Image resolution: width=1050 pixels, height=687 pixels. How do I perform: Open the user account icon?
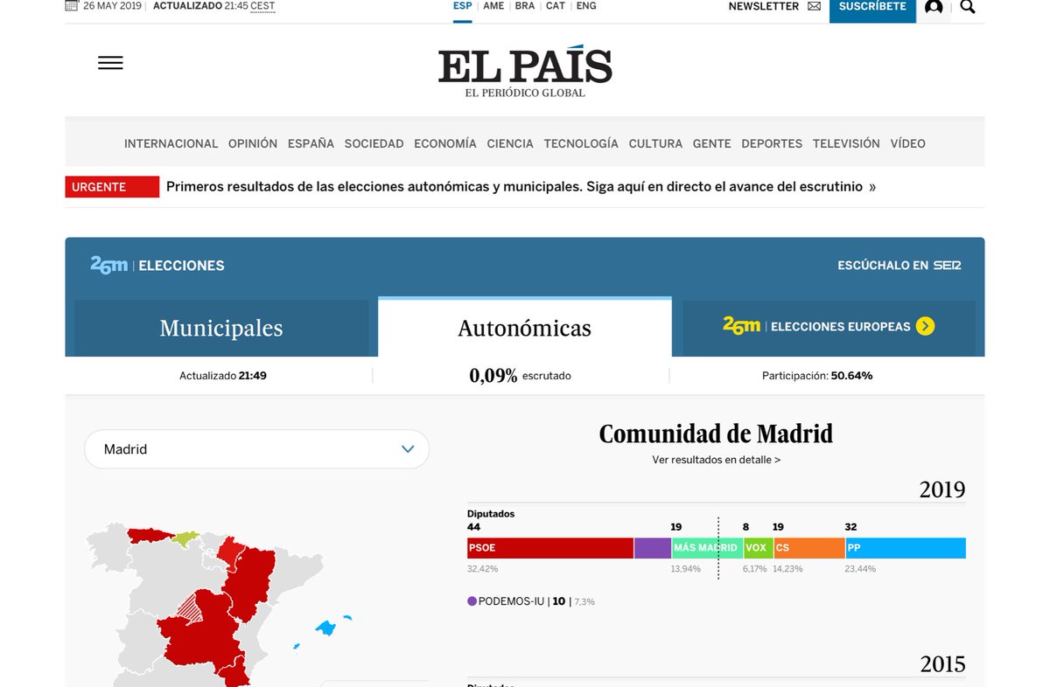coord(934,8)
